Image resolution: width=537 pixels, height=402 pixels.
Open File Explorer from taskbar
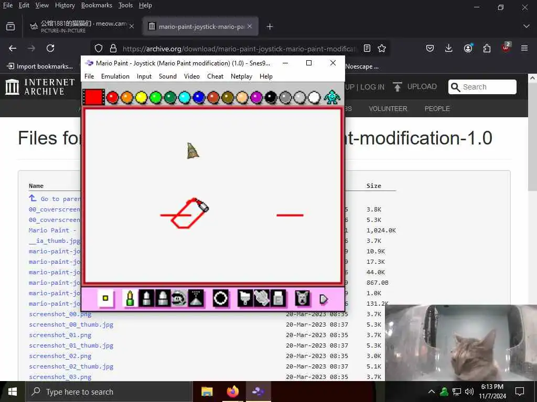[207, 392]
